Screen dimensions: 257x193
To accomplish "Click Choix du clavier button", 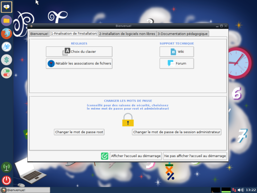I will 79,52.
